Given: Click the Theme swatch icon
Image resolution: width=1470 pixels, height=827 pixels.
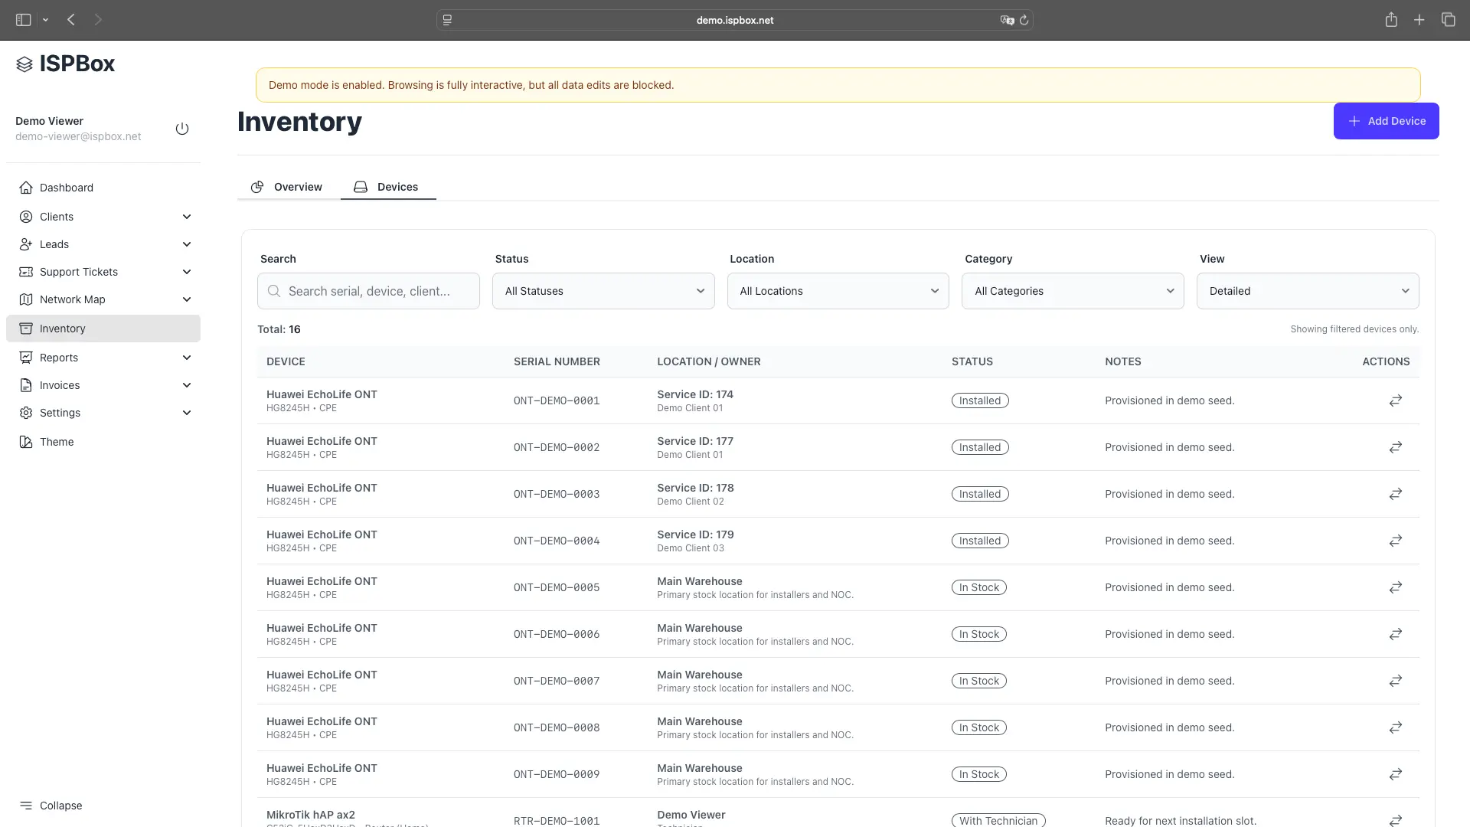Looking at the screenshot, I should coord(26,442).
